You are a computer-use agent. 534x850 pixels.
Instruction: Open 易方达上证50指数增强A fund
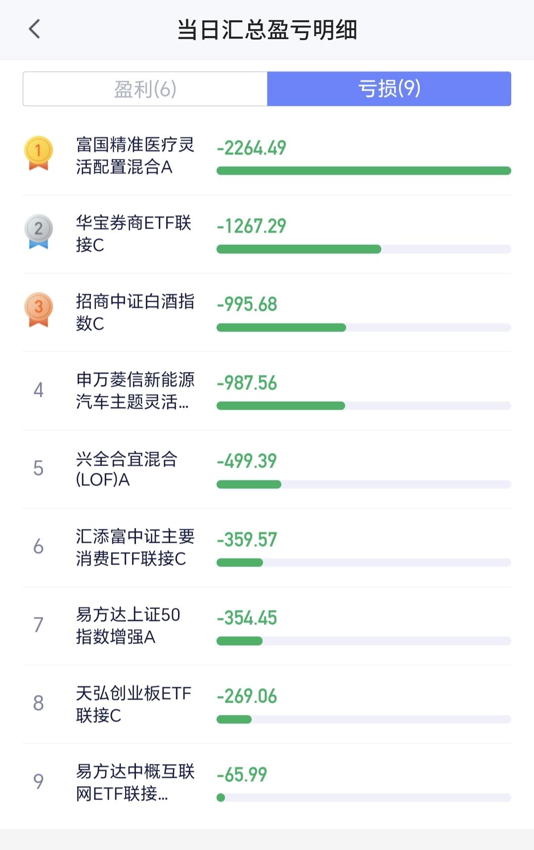click(x=128, y=625)
